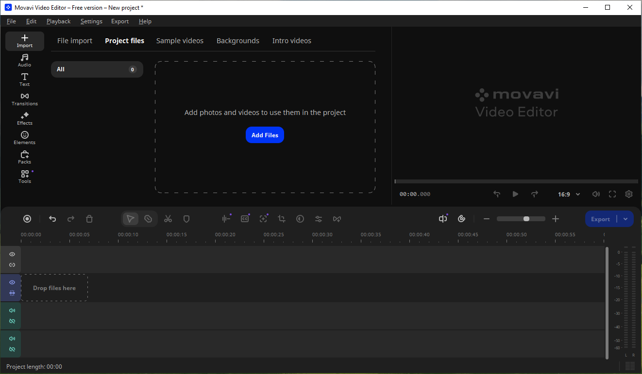This screenshot has width=642, height=374.
Task: Open the Settings menu
Action: point(91,21)
